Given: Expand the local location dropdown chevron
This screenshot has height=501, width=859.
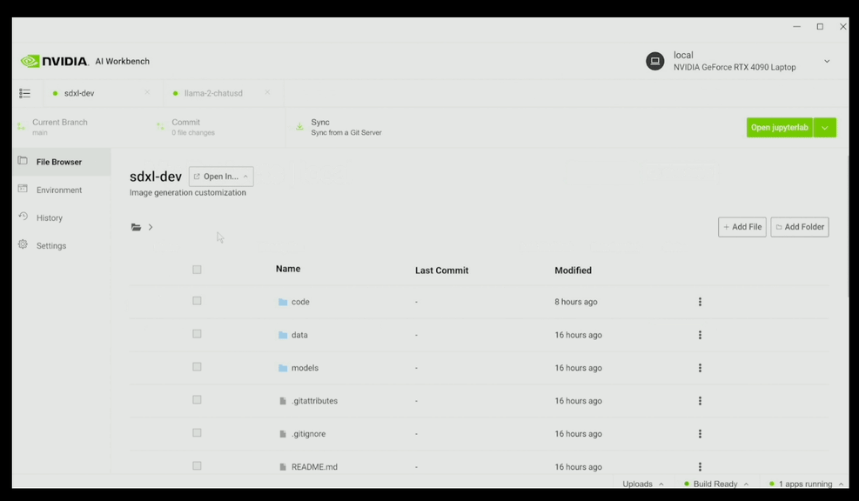Looking at the screenshot, I should [x=827, y=62].
